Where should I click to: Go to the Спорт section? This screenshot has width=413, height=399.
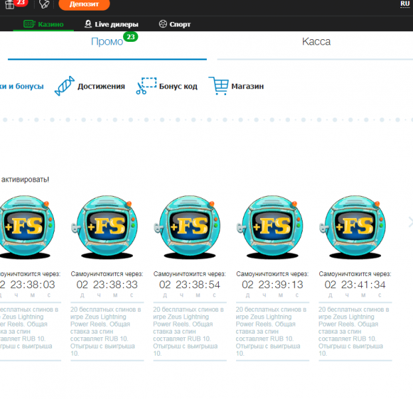click(x=174, y=24)
